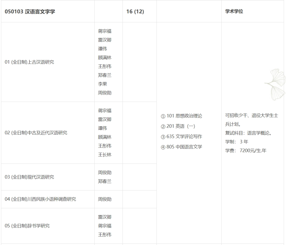Select 05 (全日制)辞书学研究 direction
Screen dimensions: 286x245
coord(27,226)
